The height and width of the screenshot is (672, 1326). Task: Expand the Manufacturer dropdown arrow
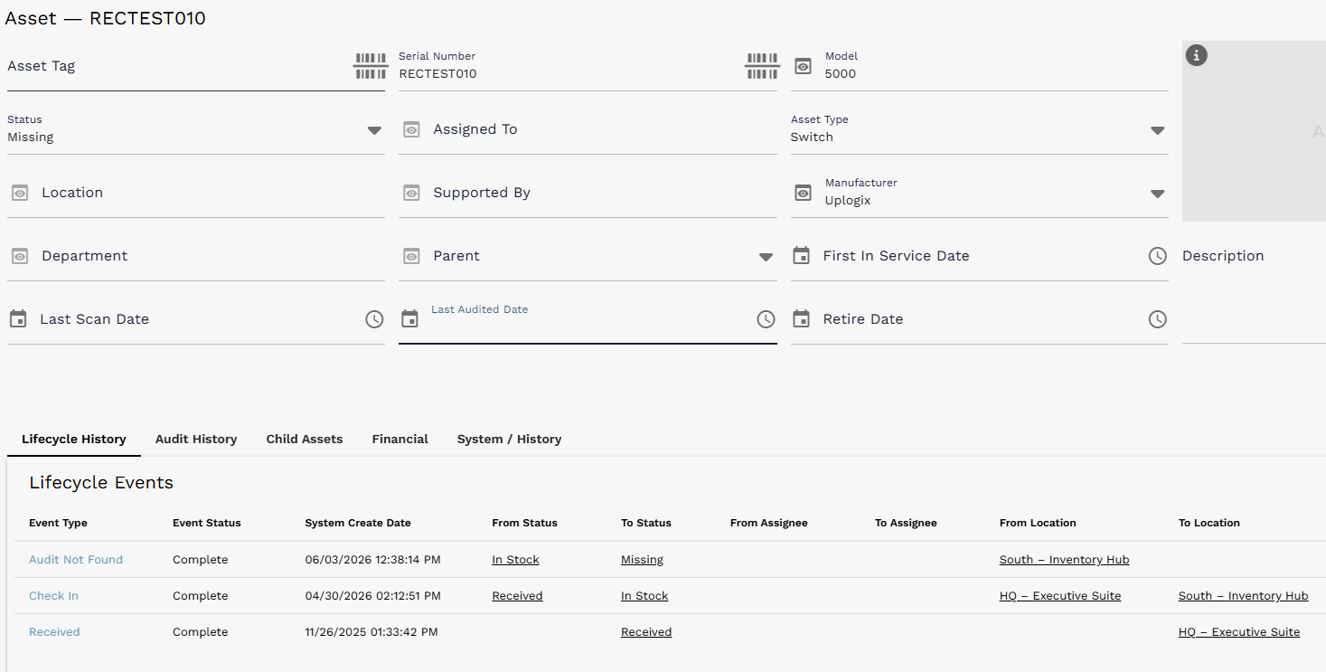[1157, 194]
